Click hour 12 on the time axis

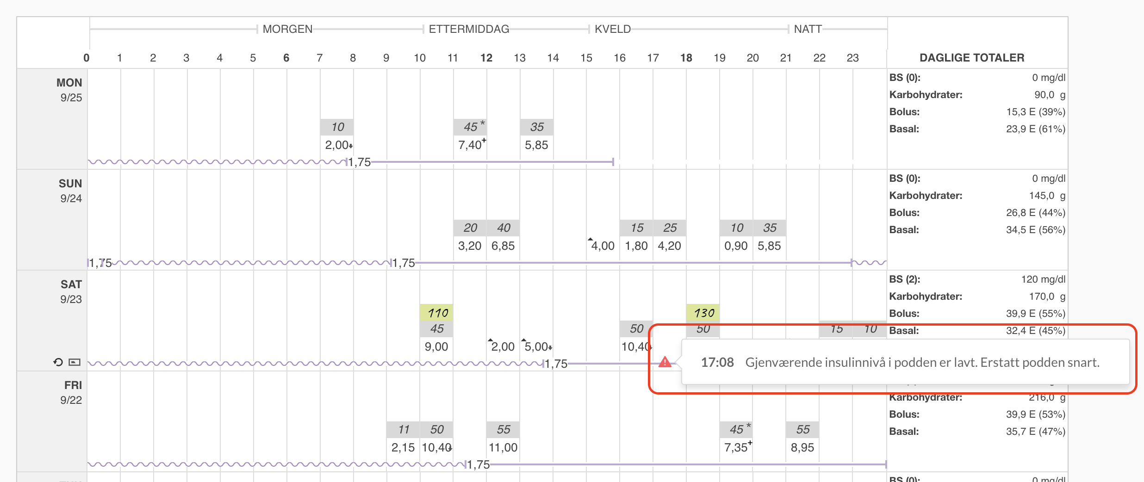click(486, 58)
